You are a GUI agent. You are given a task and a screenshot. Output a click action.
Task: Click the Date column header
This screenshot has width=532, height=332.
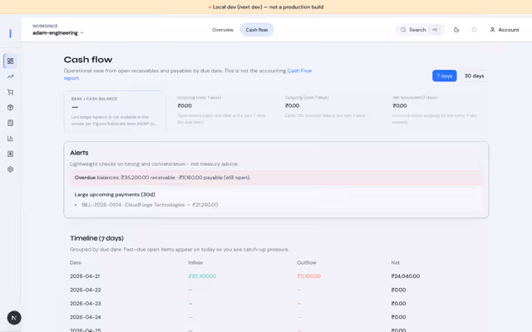click(x=76, y=262)
